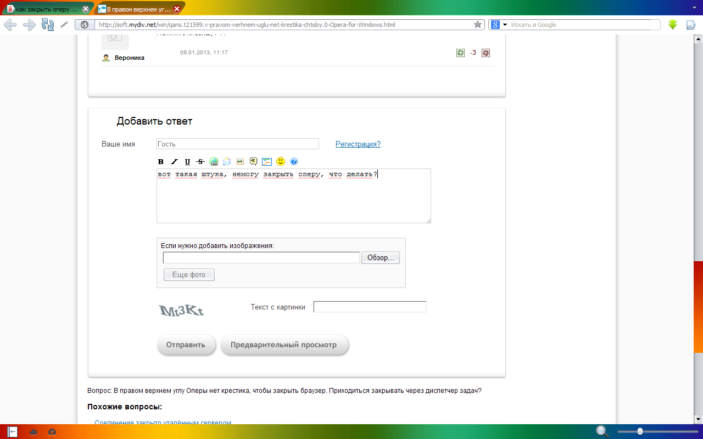
Task: Vote up Вероника's answer with green plus
Action: tap(460, 53)
